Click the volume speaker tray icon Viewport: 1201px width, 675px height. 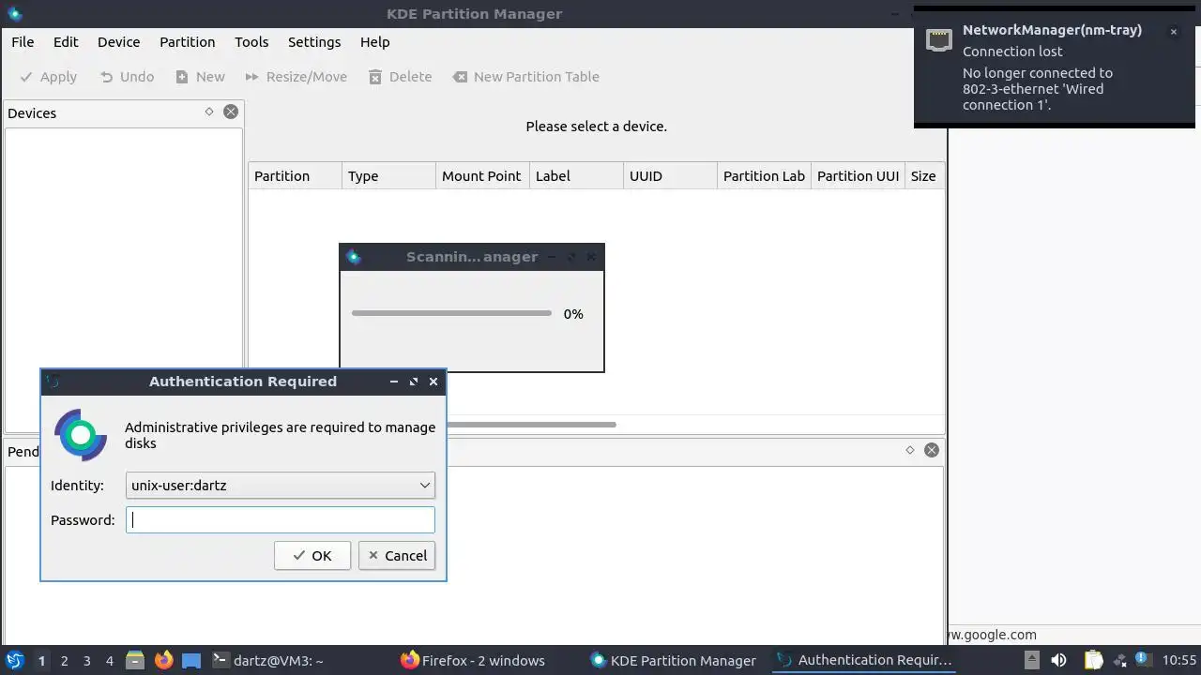(1058, 660)
